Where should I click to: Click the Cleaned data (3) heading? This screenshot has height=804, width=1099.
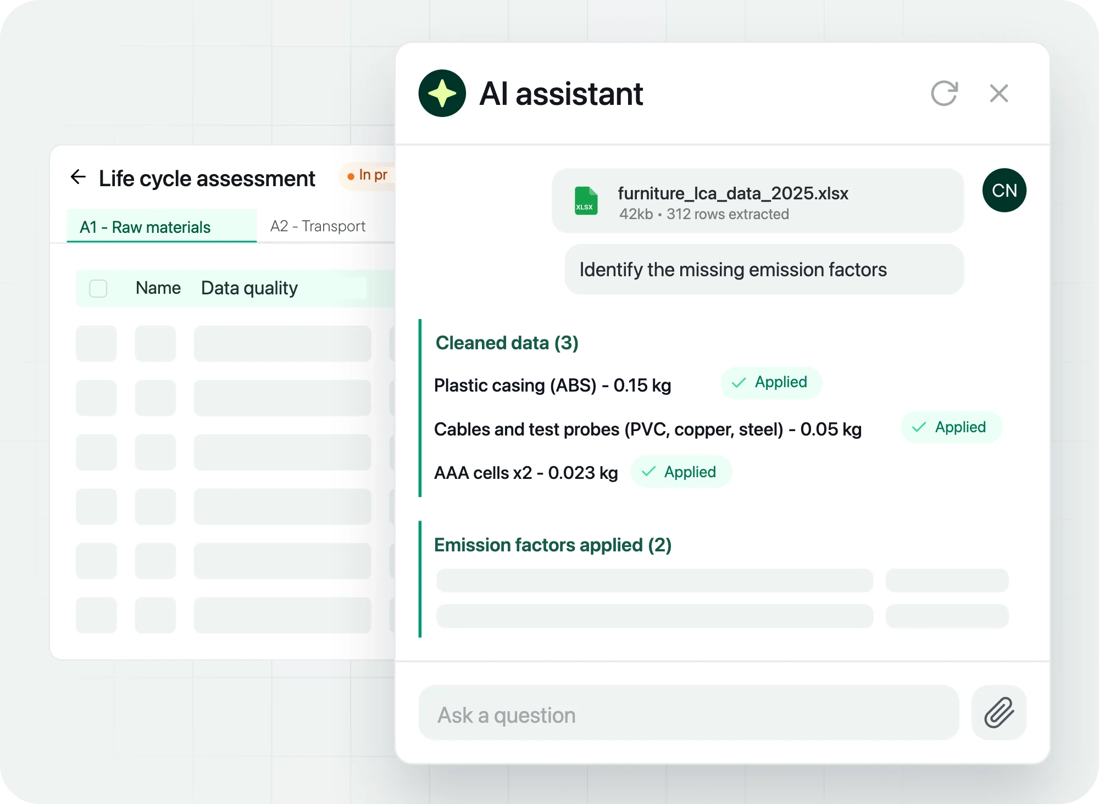[x=507, y=343]
